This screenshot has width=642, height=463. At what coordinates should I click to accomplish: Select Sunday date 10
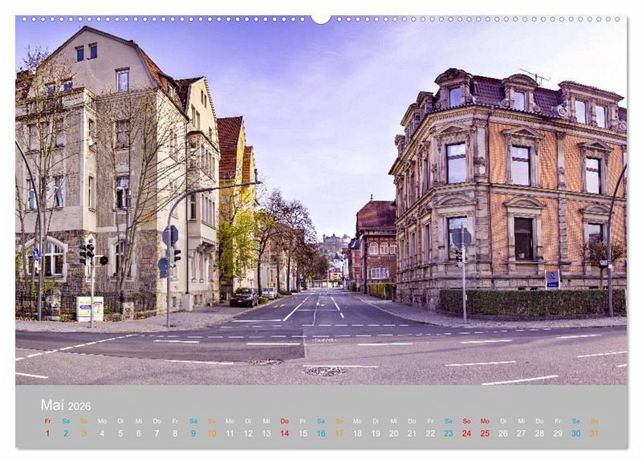[x=212, y=433]
